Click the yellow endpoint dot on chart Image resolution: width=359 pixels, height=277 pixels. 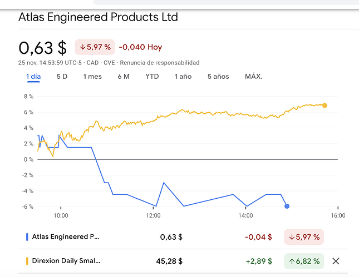pos(324,105)
